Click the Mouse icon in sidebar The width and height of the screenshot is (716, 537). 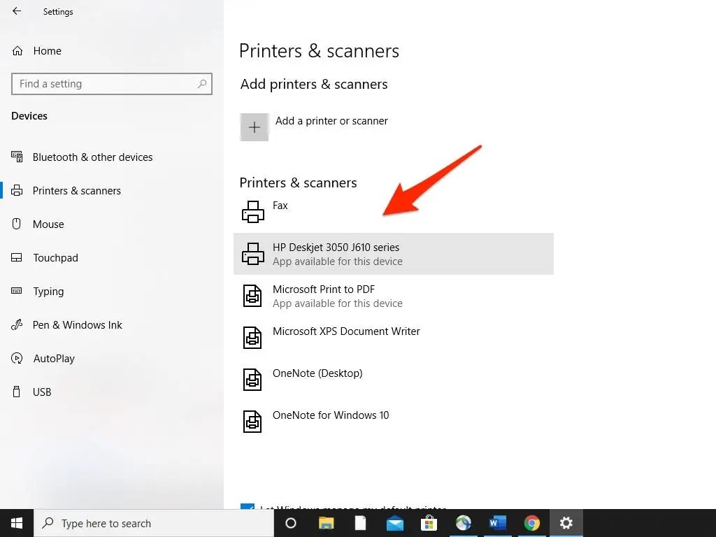click(17, 224)
